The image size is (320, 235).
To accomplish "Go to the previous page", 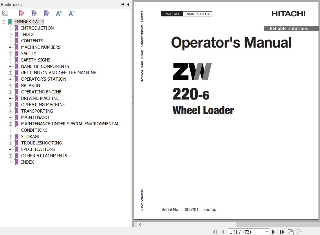I will 223,232.
